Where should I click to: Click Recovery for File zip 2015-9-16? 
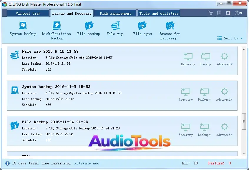(188, 59)
